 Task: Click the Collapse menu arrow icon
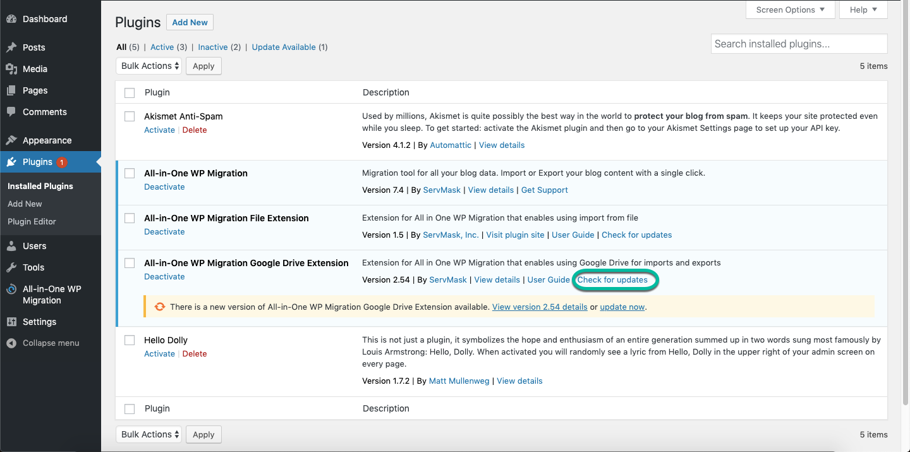pyautogui.click(x=11, y=343)
